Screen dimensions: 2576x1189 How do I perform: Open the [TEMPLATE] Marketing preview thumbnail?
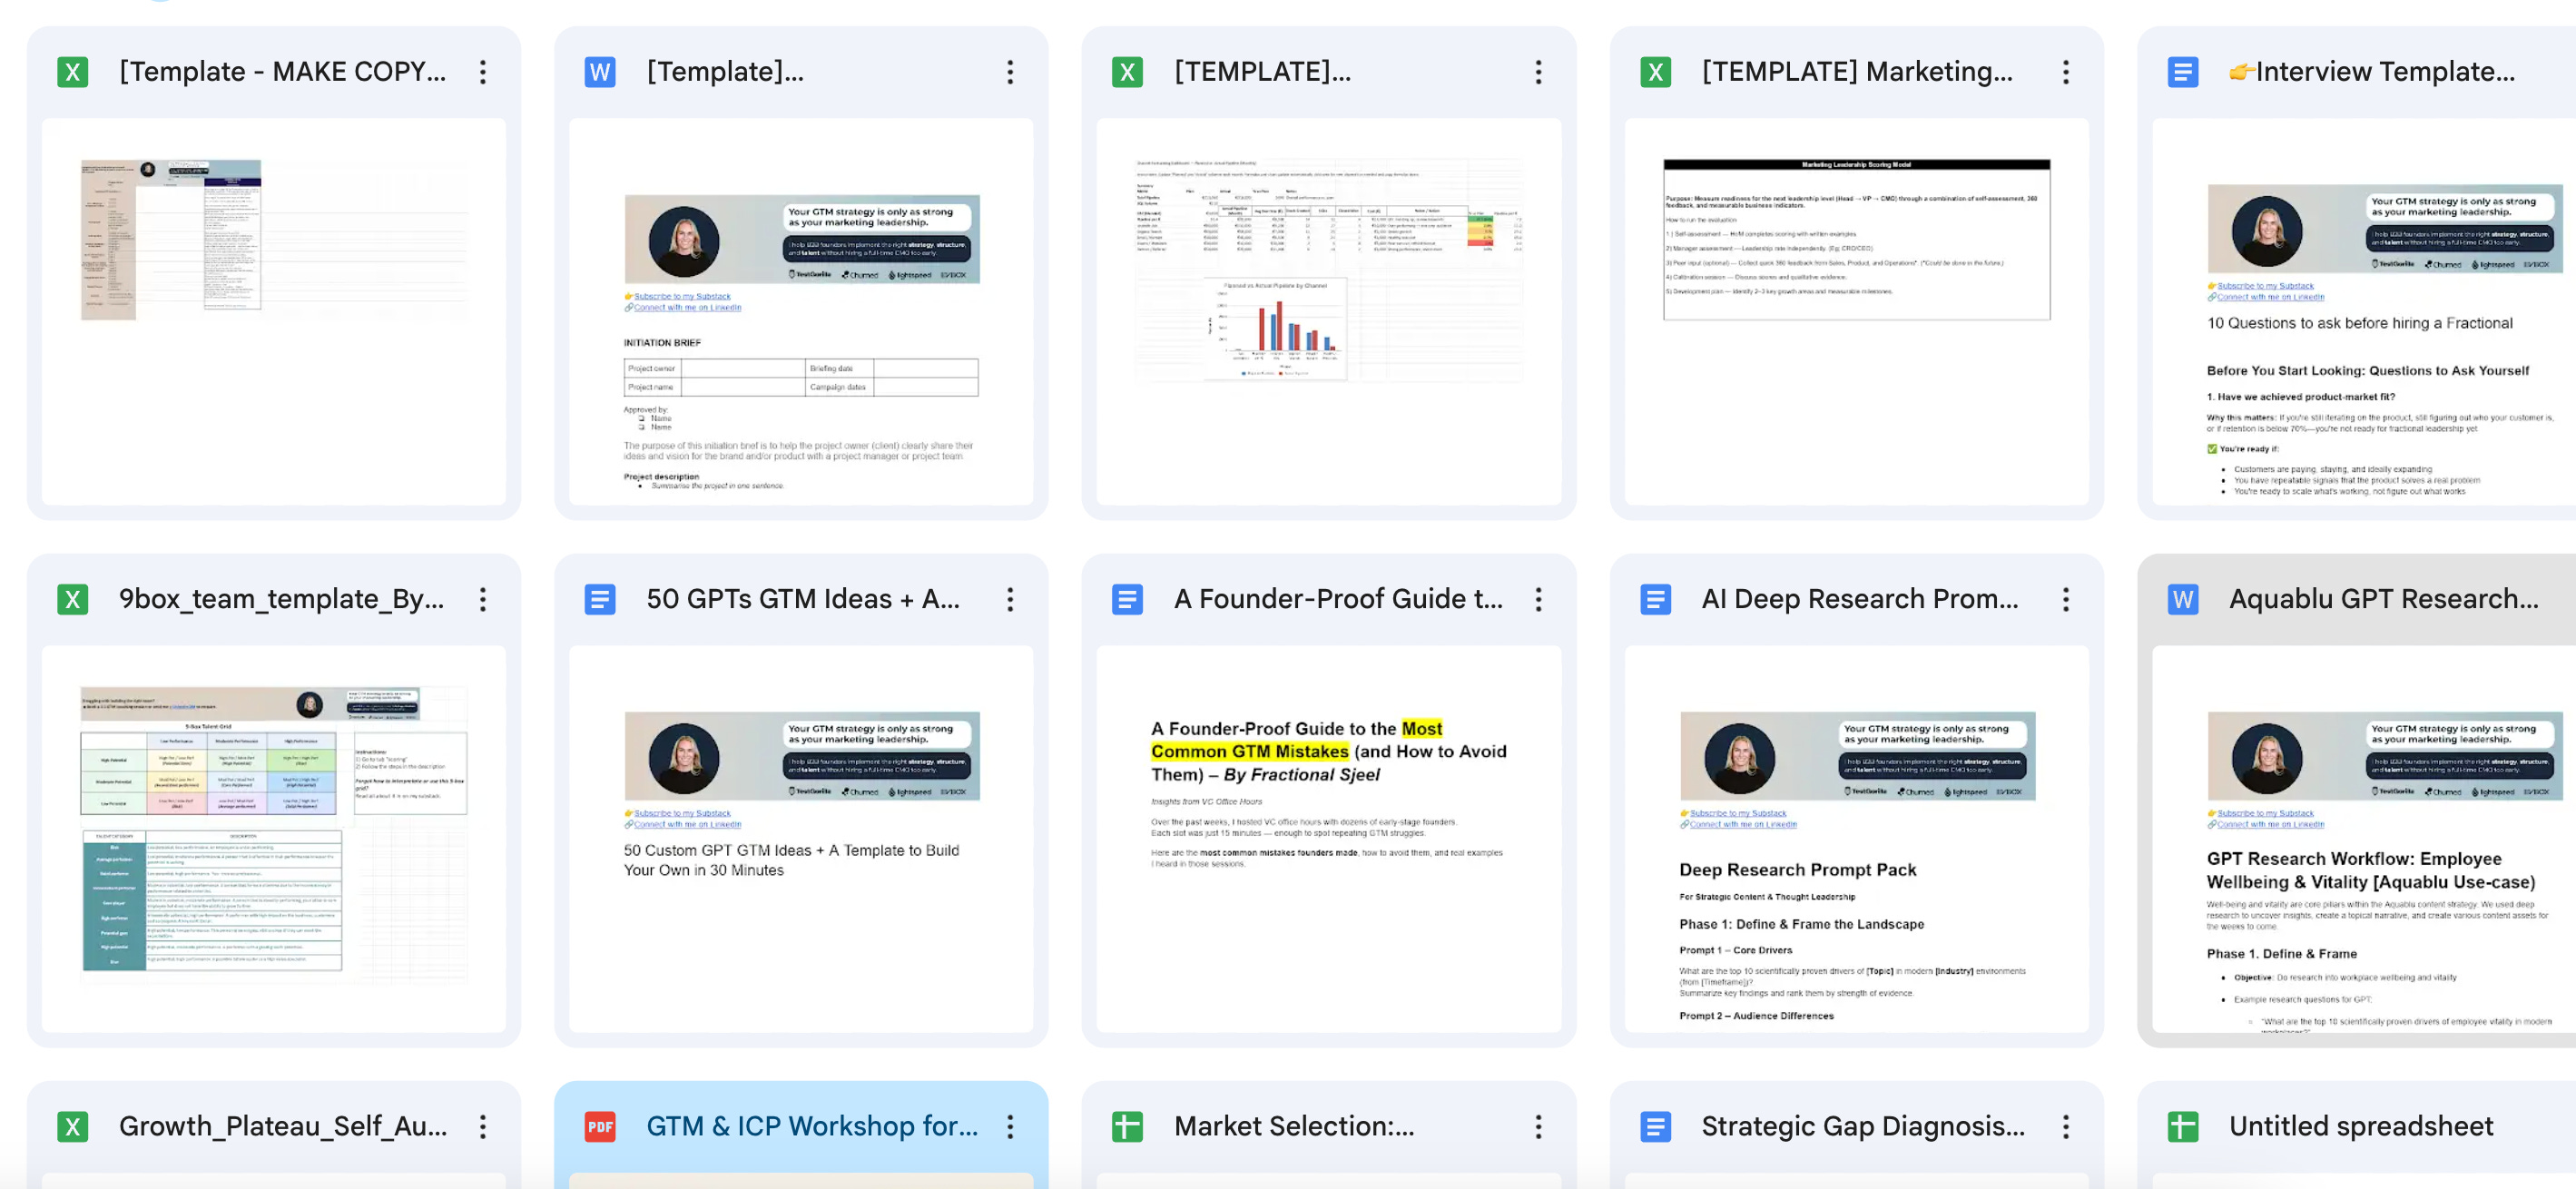[1857, 312]
